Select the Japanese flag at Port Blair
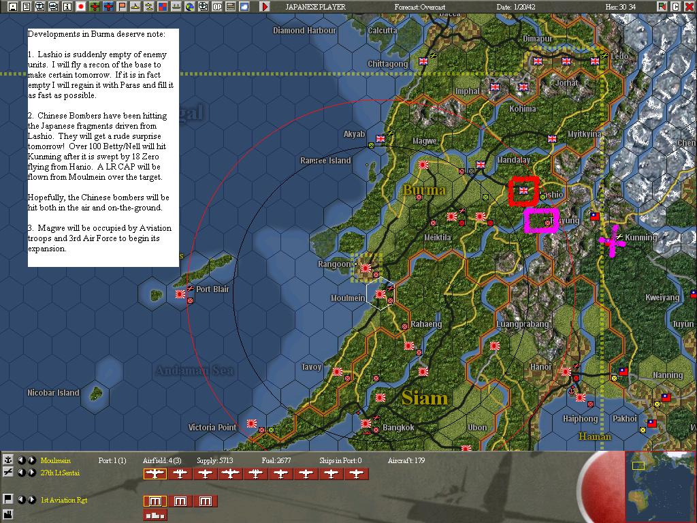 pos(180,294)
